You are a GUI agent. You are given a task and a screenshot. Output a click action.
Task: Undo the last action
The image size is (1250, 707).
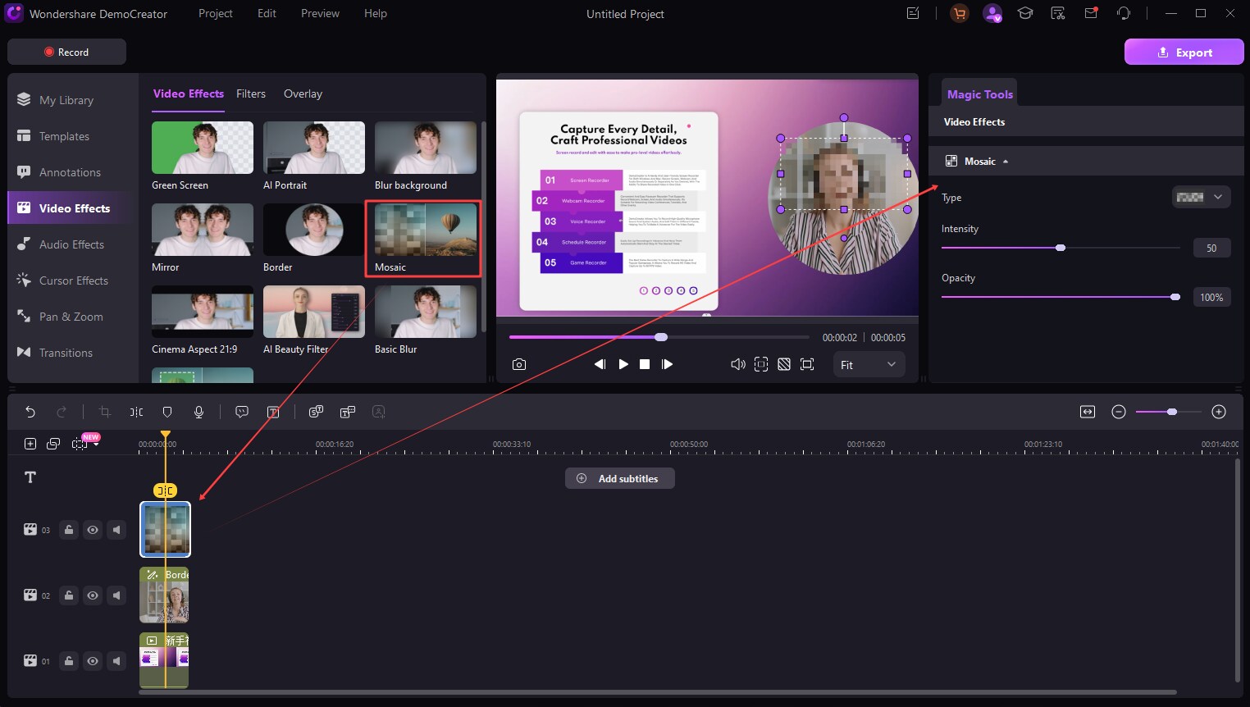[x=30, y=412]
